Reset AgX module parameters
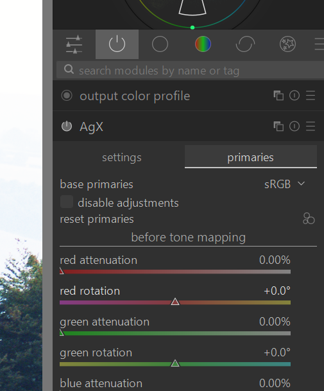324x391 pixels. 294,126
